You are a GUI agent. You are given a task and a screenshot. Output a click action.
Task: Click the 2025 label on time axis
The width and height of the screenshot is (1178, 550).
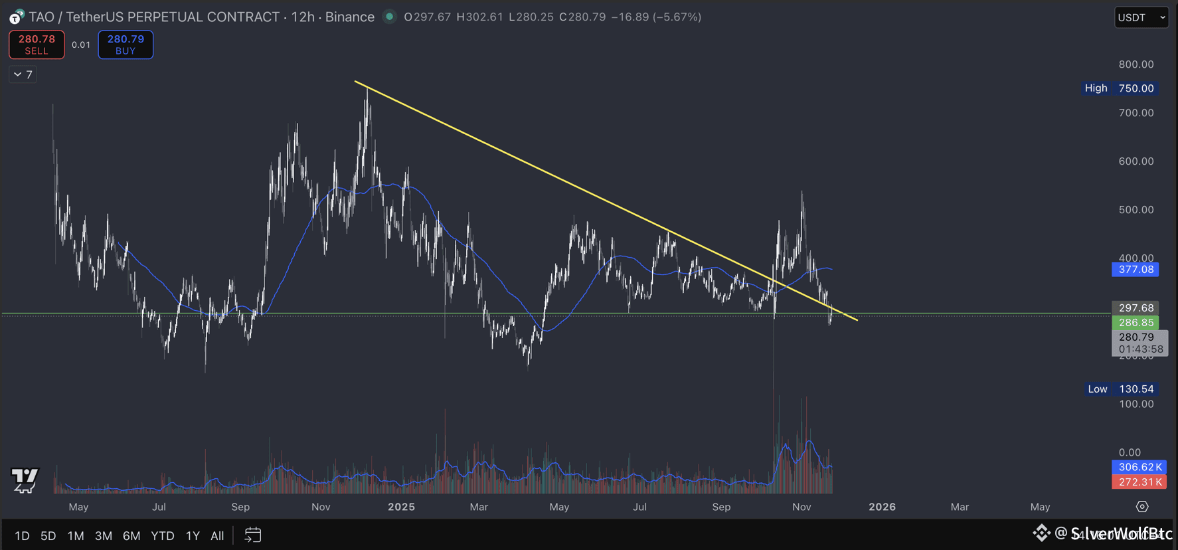(401, 507)
